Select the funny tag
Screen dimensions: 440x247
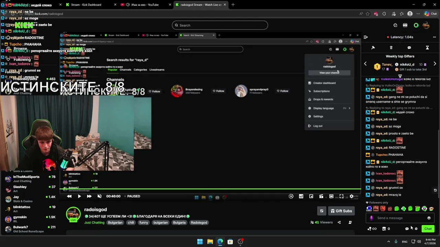144,223
